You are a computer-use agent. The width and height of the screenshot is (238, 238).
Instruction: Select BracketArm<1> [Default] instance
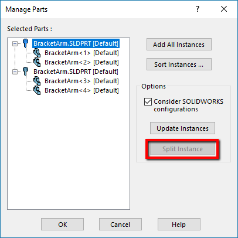tap(81, 53)
